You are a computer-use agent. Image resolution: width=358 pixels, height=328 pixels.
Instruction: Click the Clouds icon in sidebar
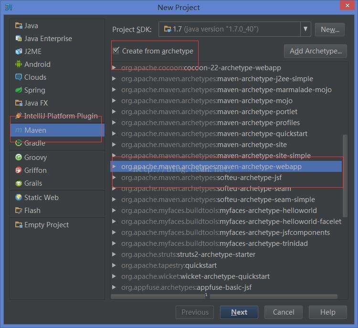19,77
